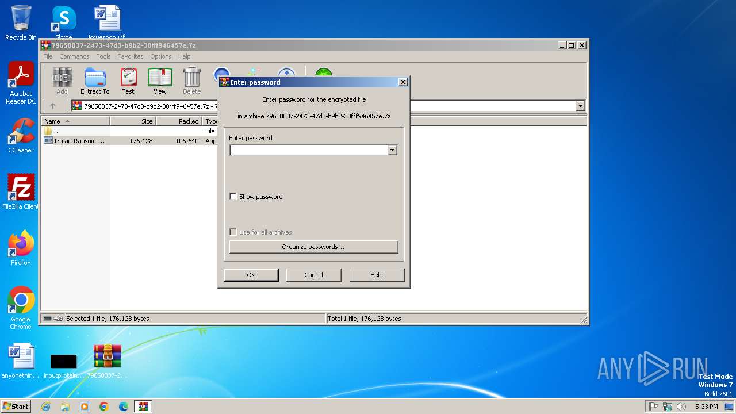The image size is (736, 414).
Task: Open Chrome from the taskbar
Action: click(104, 407)
